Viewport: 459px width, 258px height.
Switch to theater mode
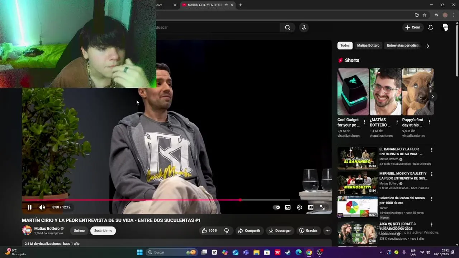click(311, 207)
